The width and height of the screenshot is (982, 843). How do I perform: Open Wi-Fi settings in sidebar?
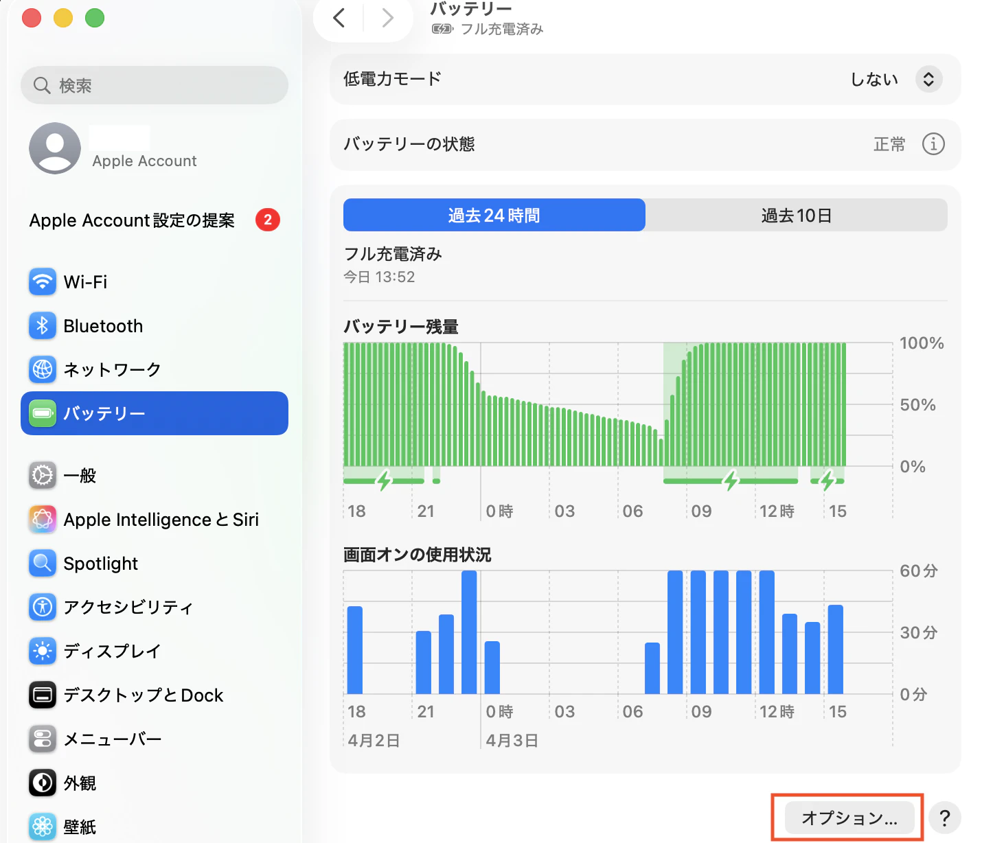(155, 282)
